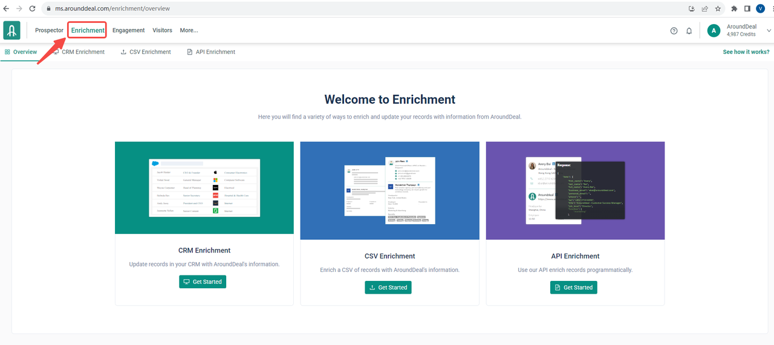Open the help question mark icon
Screen dimensions: 774x345
(x=674, y=31)
